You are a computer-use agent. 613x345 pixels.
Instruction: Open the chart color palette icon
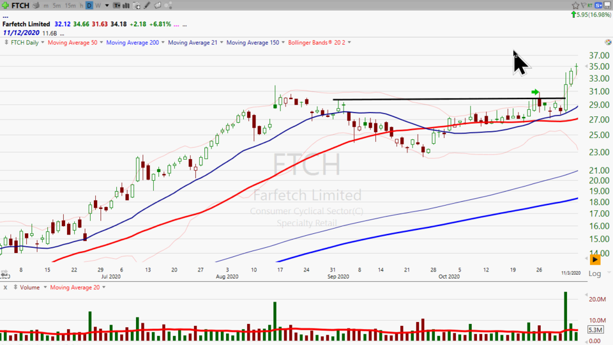[607, 42]
